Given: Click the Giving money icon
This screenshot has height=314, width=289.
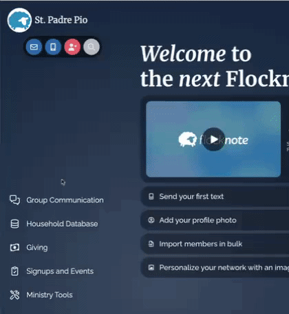Looking at the screenshot, I should 14,247.
